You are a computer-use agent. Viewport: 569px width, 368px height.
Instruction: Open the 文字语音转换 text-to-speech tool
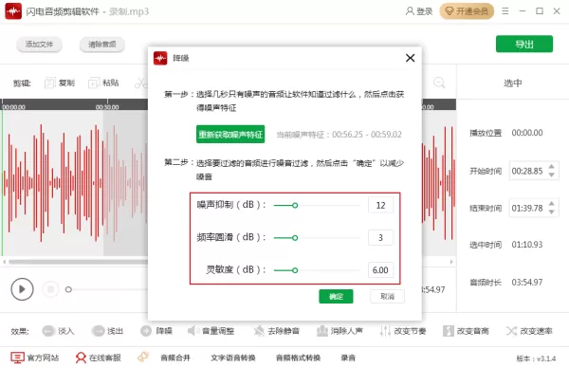[233, 358]
